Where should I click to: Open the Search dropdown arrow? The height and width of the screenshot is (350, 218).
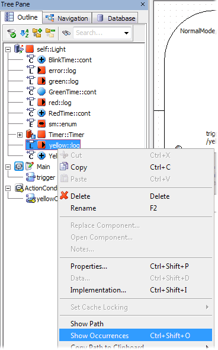[x=126, y=33]
